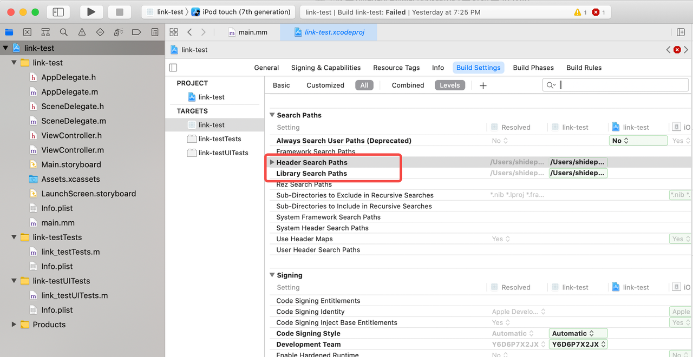This screenshot has height=357, width=693.
Task: Open the Issue navigator warning icon
Action: pyautogui.click(x=82, y=32)
